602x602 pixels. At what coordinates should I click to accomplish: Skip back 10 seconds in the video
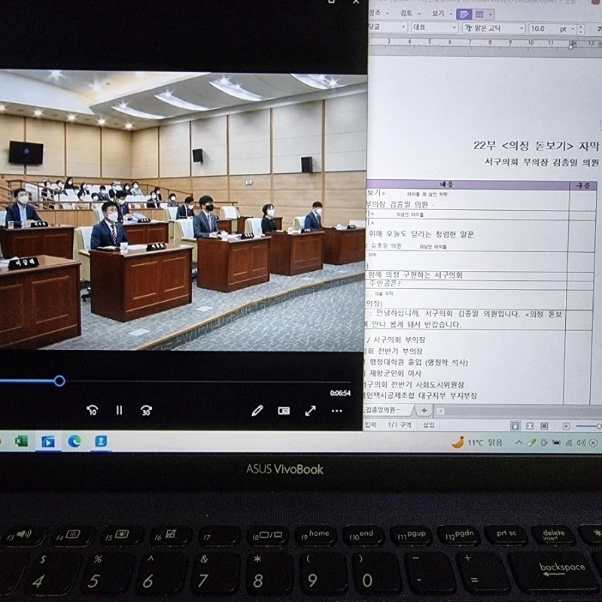click(x=92, y=410)
